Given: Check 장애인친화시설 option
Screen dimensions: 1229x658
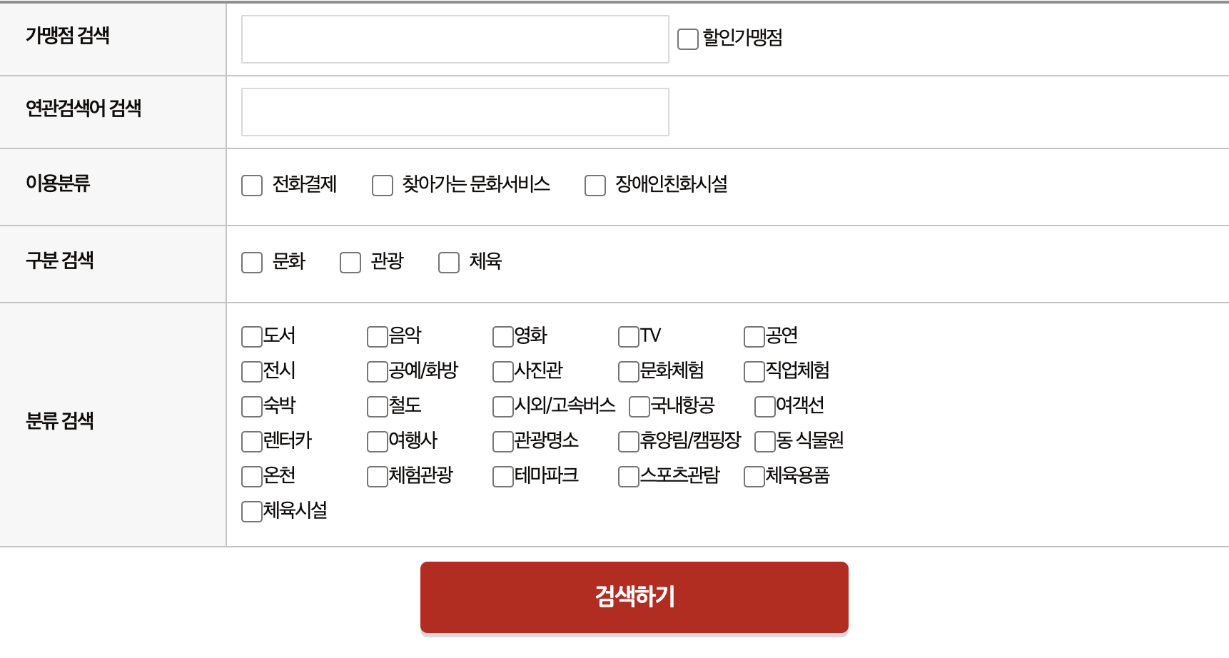Looking at the screenshot, I should tap(595, 186).
